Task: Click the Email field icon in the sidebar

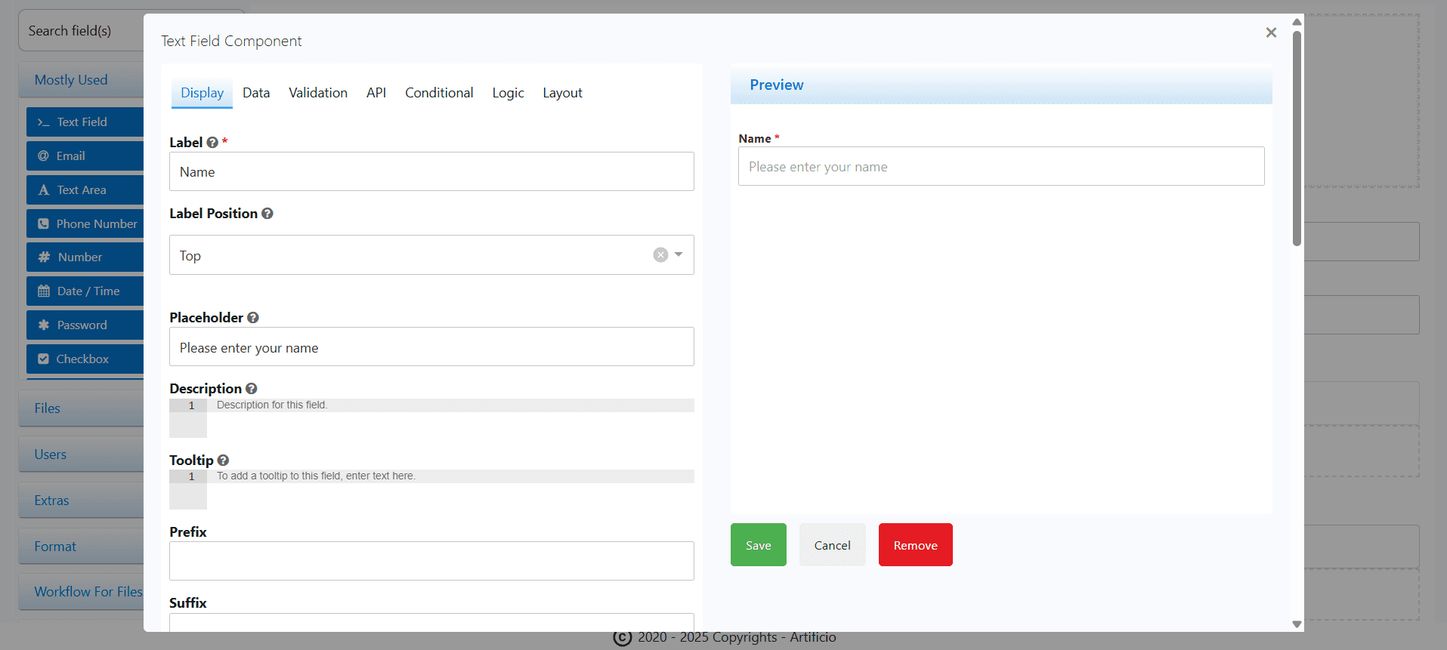Action: (44, 156)
